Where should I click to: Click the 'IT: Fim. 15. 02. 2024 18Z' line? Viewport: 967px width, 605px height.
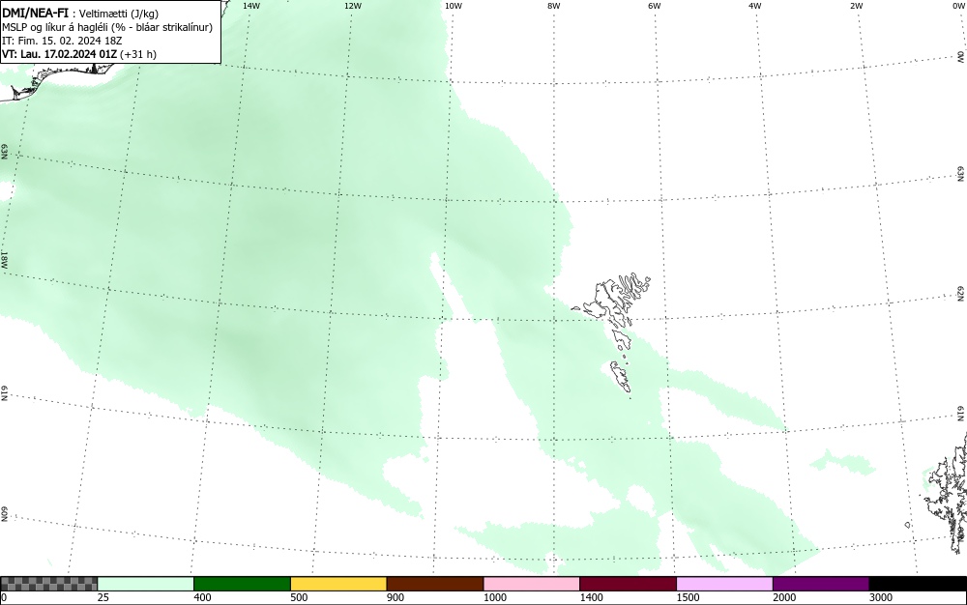click(62, 41)
